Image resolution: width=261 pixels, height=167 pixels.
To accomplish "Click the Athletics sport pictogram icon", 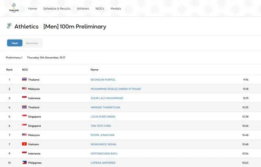I will pos(9,27).
